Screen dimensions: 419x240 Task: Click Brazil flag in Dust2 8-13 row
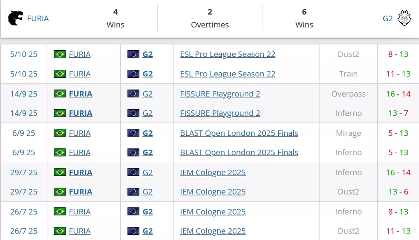(60, 54)
